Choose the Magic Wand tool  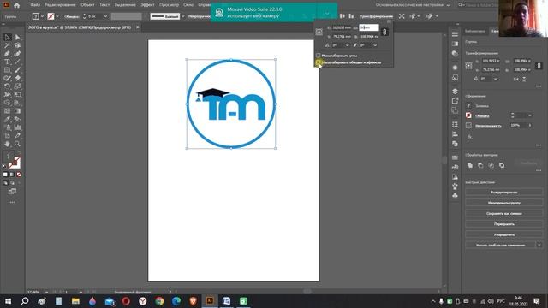(x=7, y=45)
